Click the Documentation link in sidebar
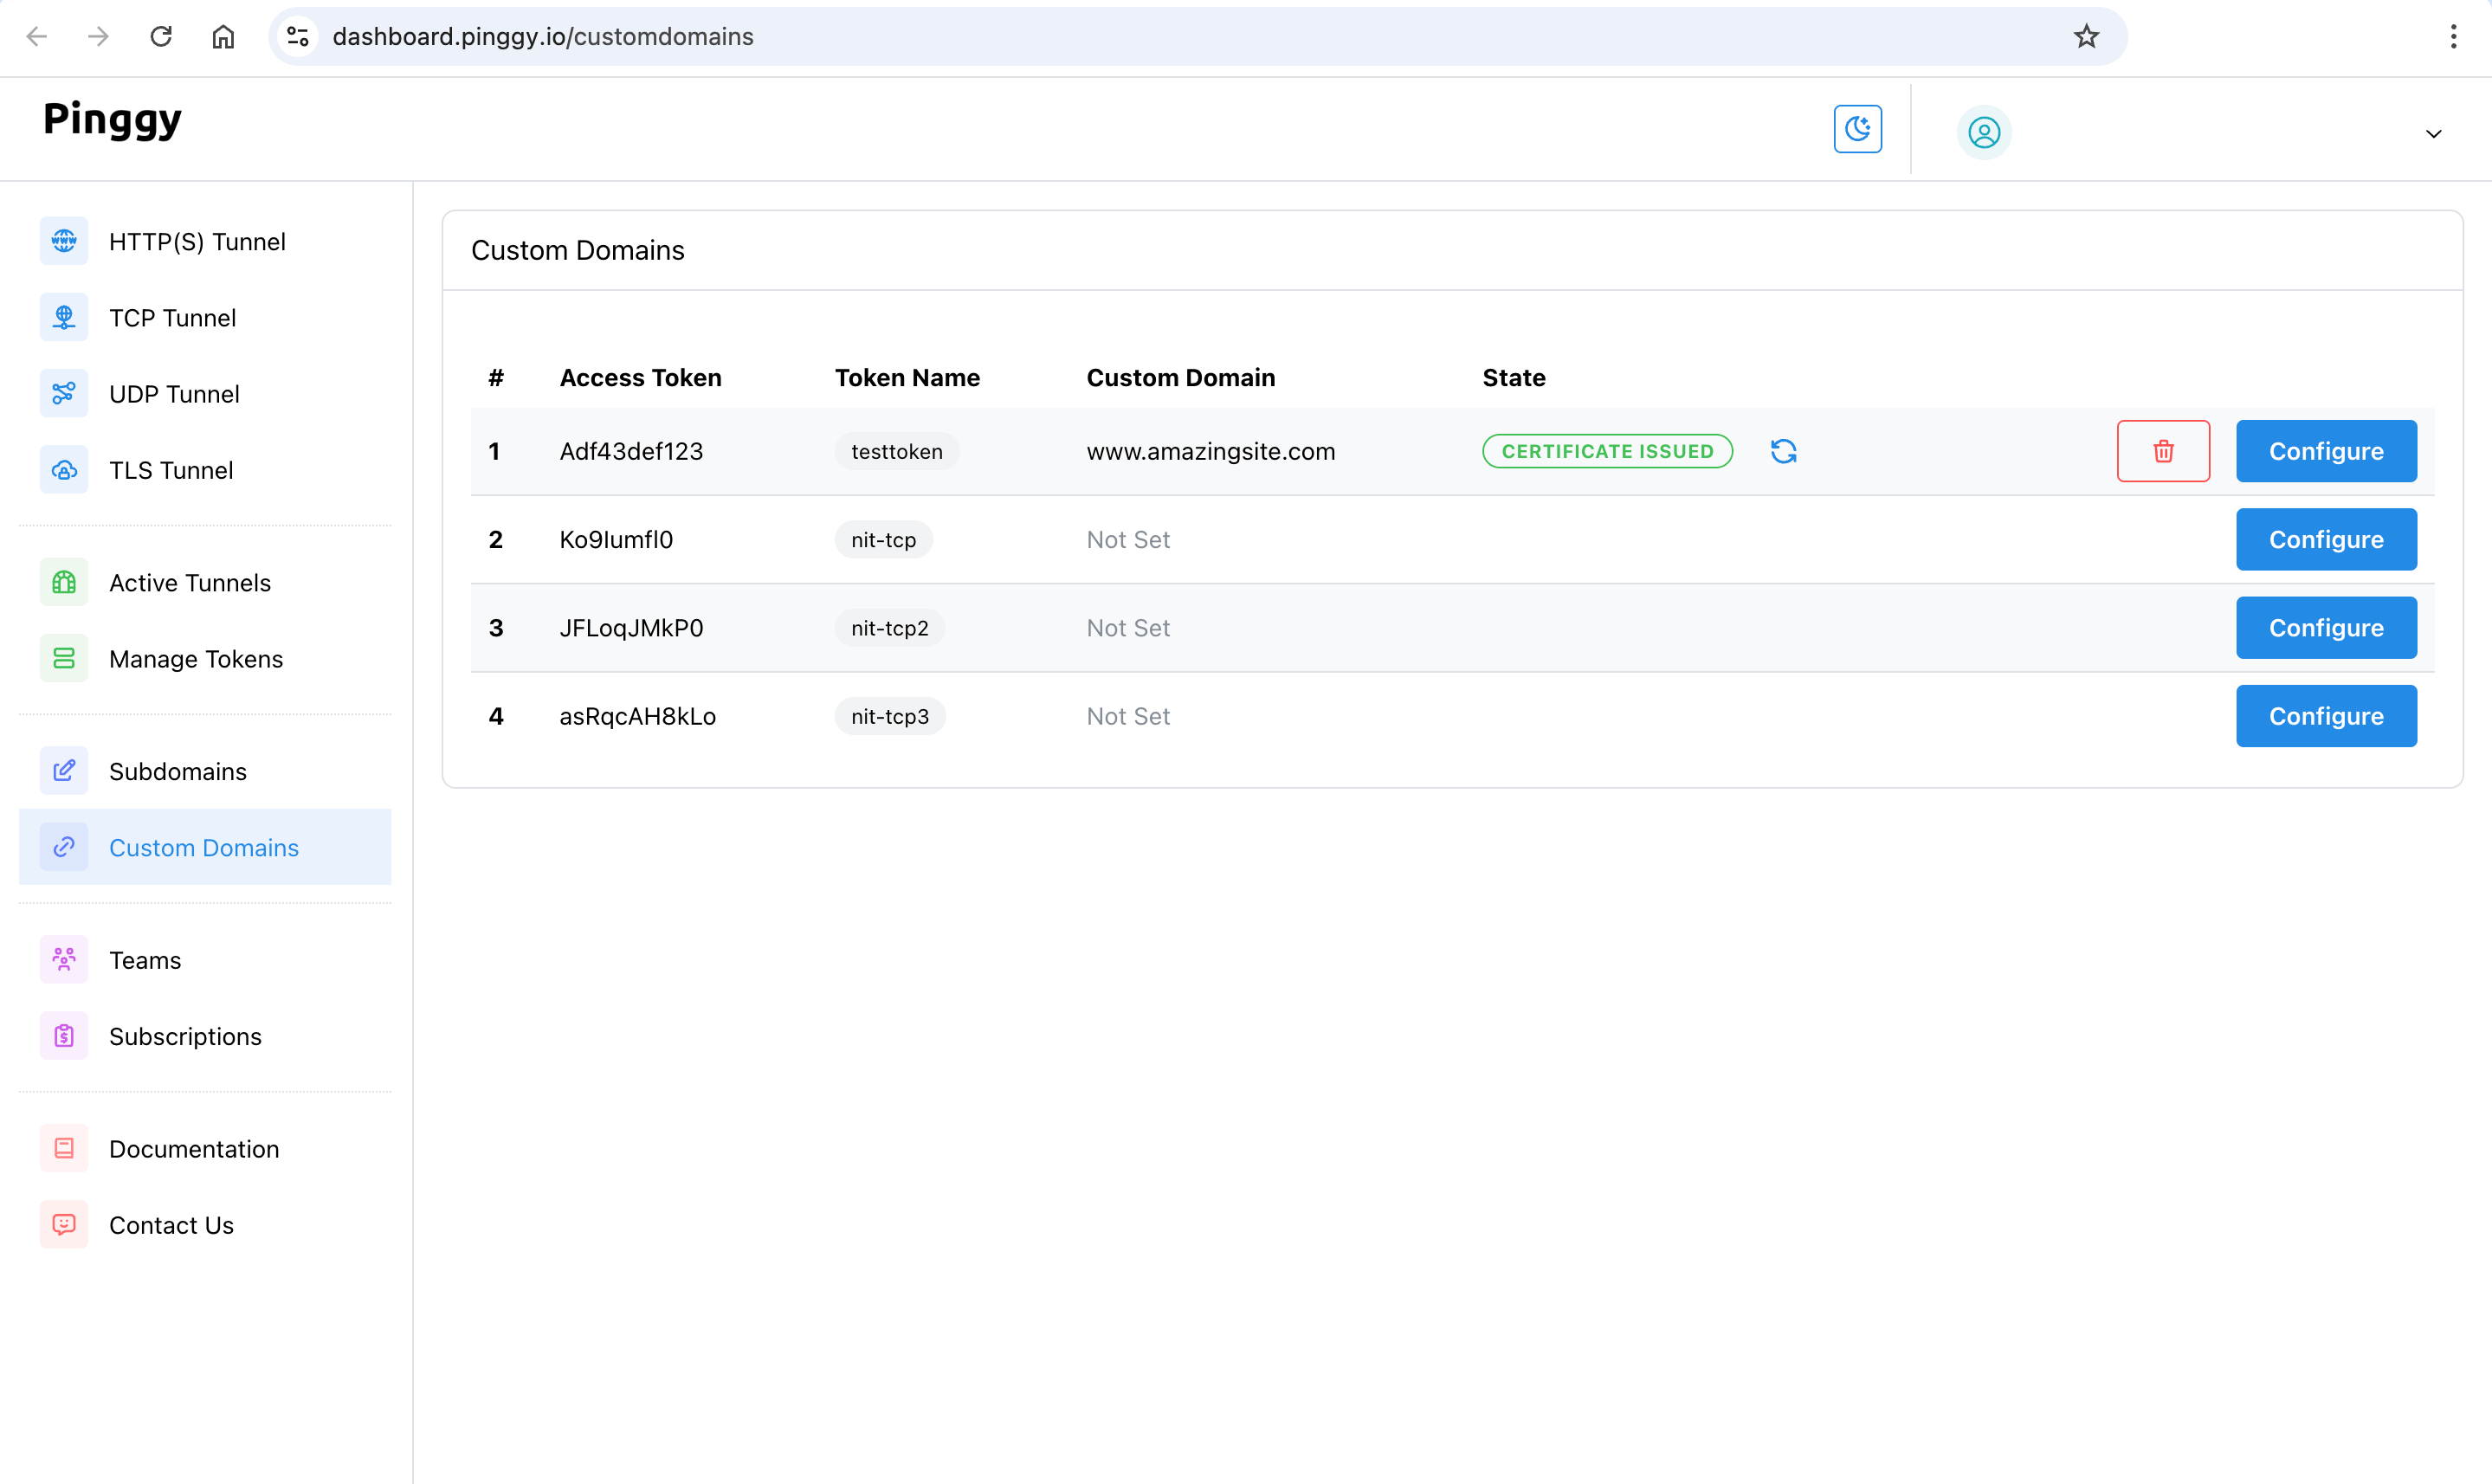 tap(192, 1148)
